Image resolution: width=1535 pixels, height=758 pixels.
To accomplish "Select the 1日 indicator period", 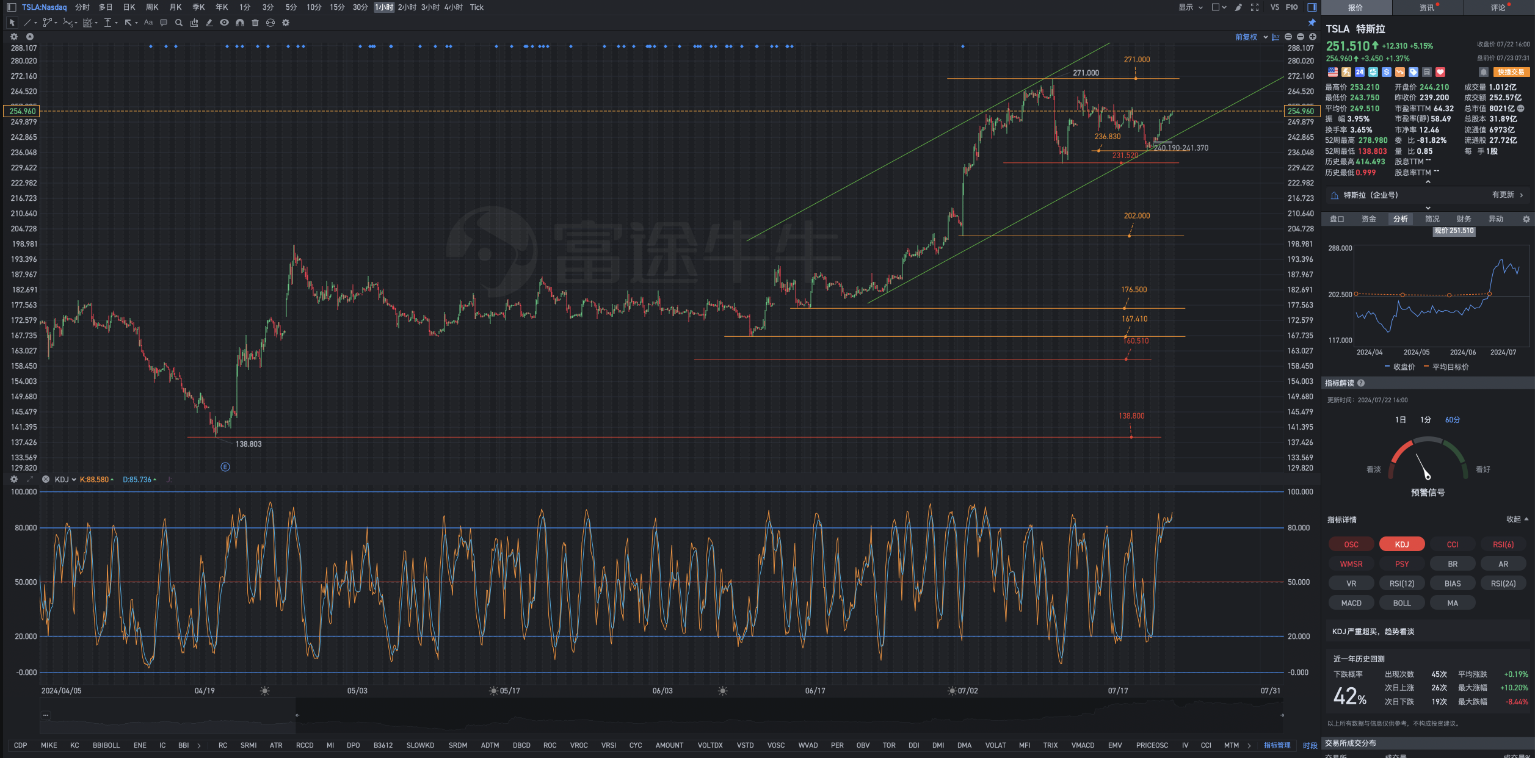I will click(1401, 420).
